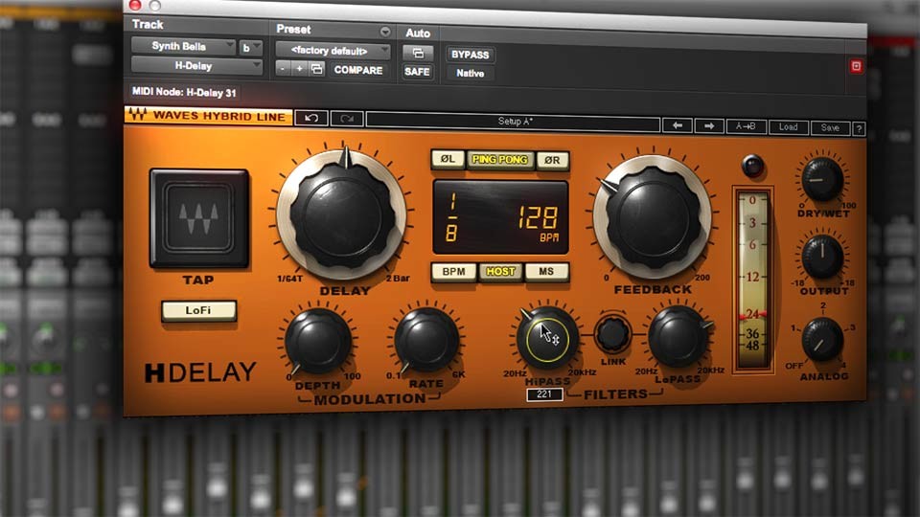Click the LoPASS filter knob
Image resolution: width=920 pixels, height=517 pixels.
coord(679,336)
